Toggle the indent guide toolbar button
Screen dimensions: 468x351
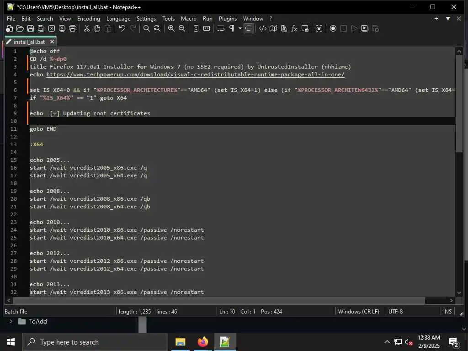pos(249,28)
